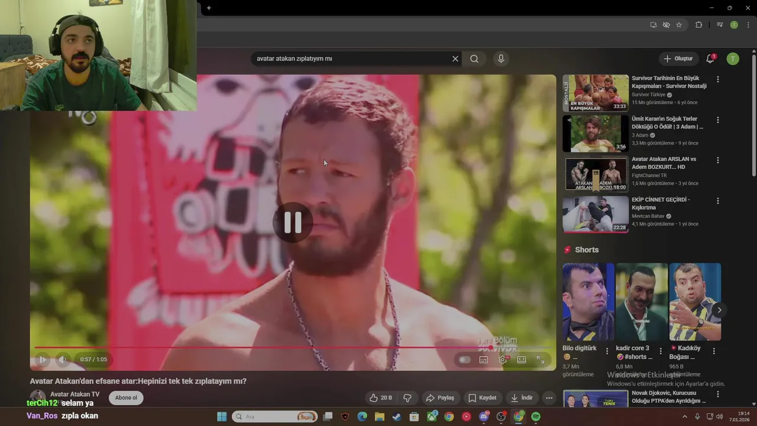Enter fullscreen mode on the video

[541, 359]
